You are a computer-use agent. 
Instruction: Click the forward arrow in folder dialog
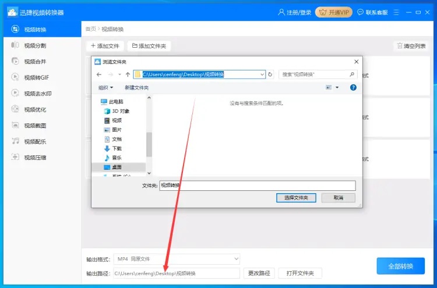tap(111, 74)
